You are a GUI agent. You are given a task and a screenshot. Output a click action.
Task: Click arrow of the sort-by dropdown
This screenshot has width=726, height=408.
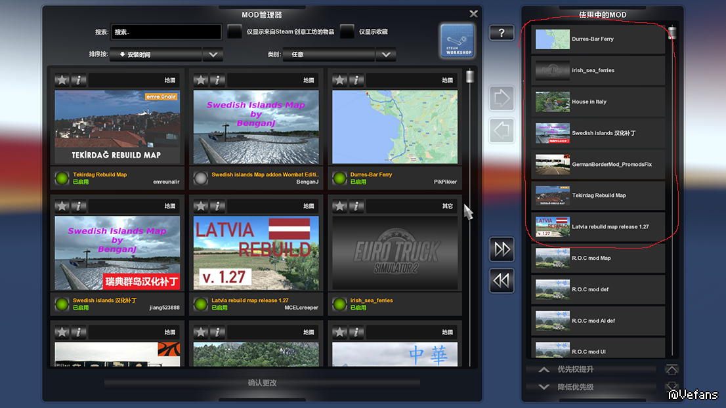(x=213, y=54)
